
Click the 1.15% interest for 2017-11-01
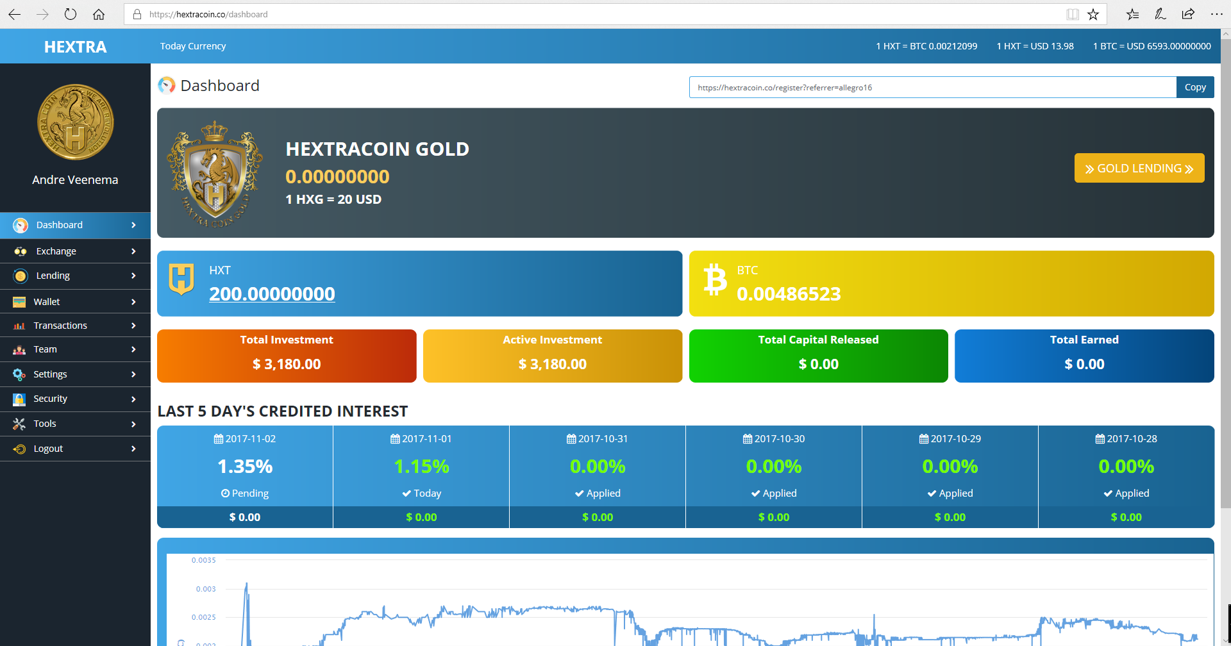(421, 467)
